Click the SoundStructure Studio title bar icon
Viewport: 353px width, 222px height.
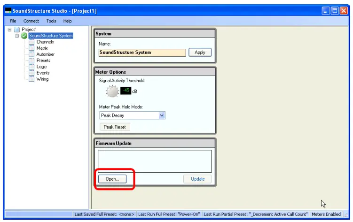(x=8, y=11)
